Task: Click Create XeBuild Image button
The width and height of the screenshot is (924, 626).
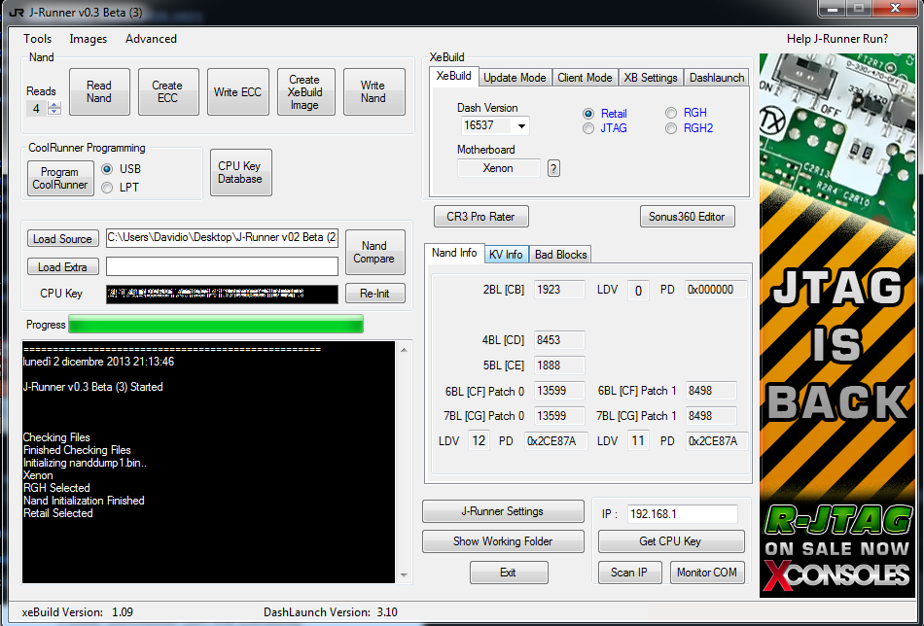Action: tap(304, 92)
